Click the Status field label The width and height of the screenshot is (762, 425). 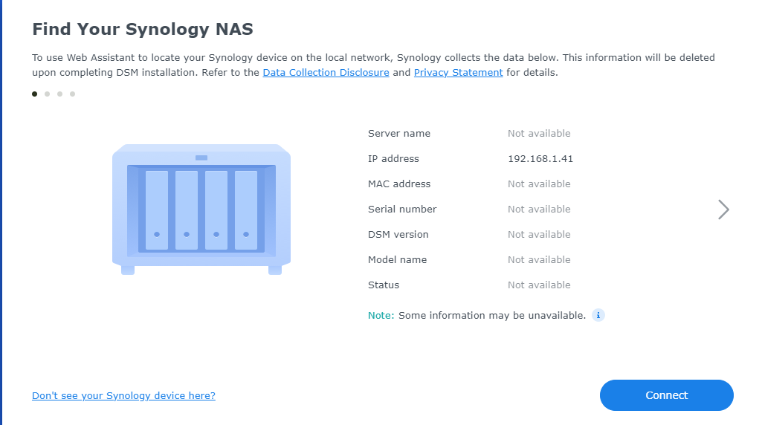384,285
